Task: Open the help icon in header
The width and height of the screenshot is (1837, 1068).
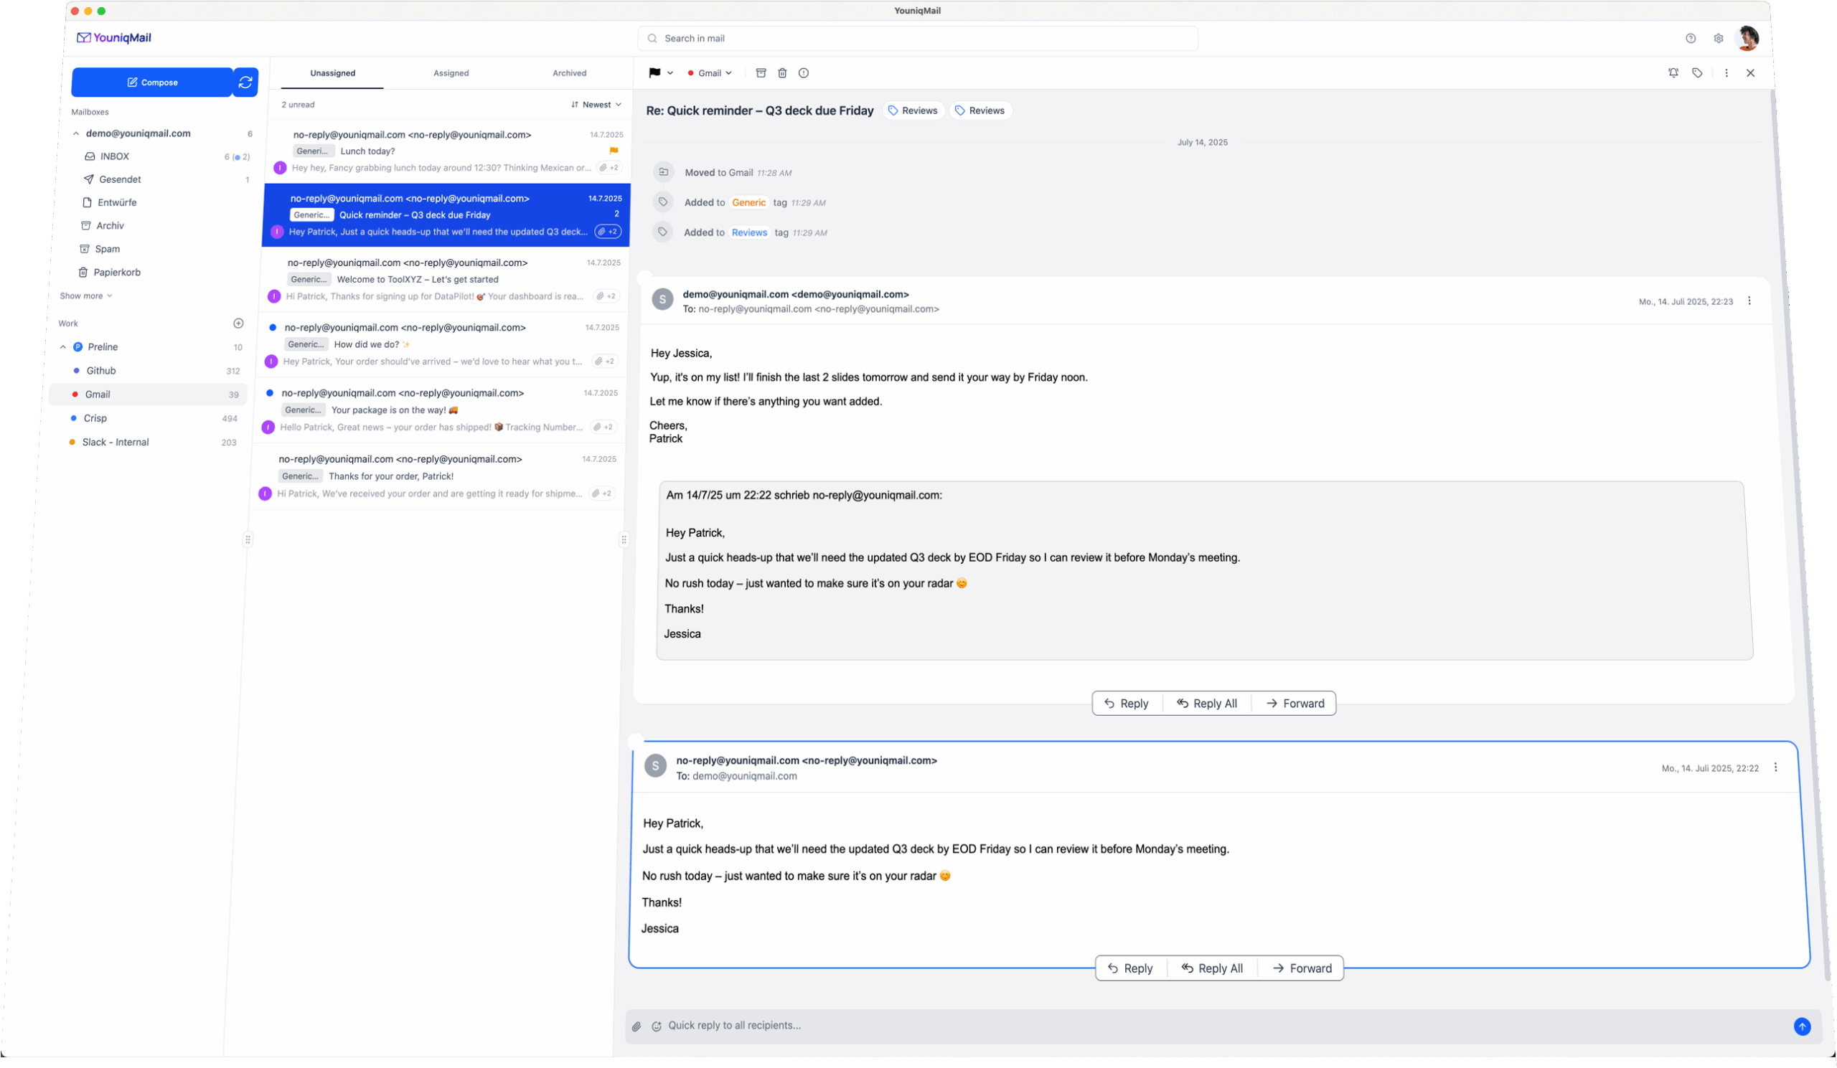Action: click(1691, 38)
